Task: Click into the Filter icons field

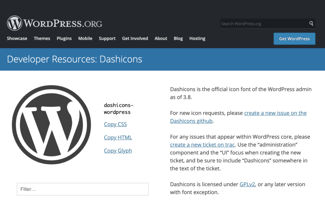Action: [x=83, y=189]
